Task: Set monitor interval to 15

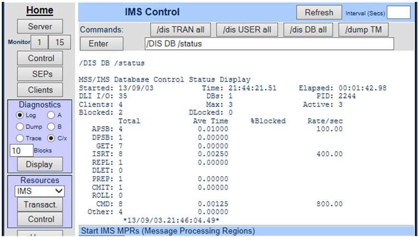Action: (x=59, y=43)
